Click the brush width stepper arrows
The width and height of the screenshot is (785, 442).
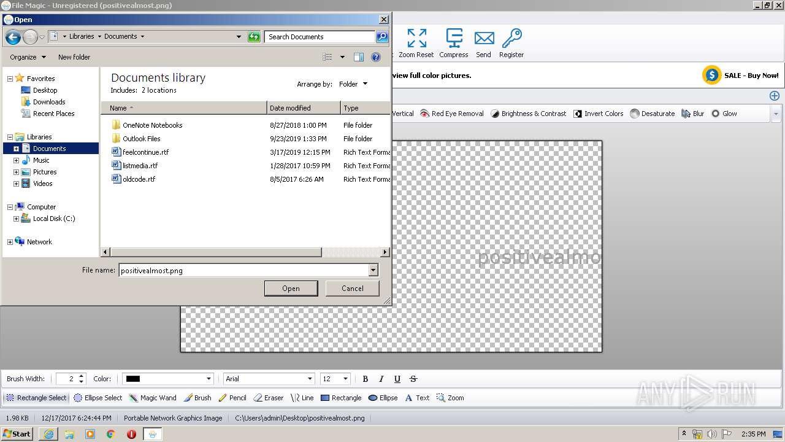[x=80, y=379]
